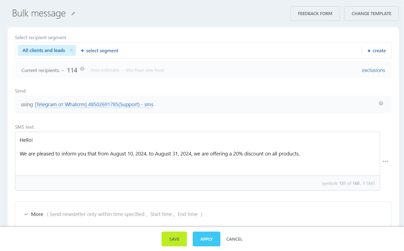404x251 pixels.
Task: Click the plus select segment option
Action: pos(99,51)
